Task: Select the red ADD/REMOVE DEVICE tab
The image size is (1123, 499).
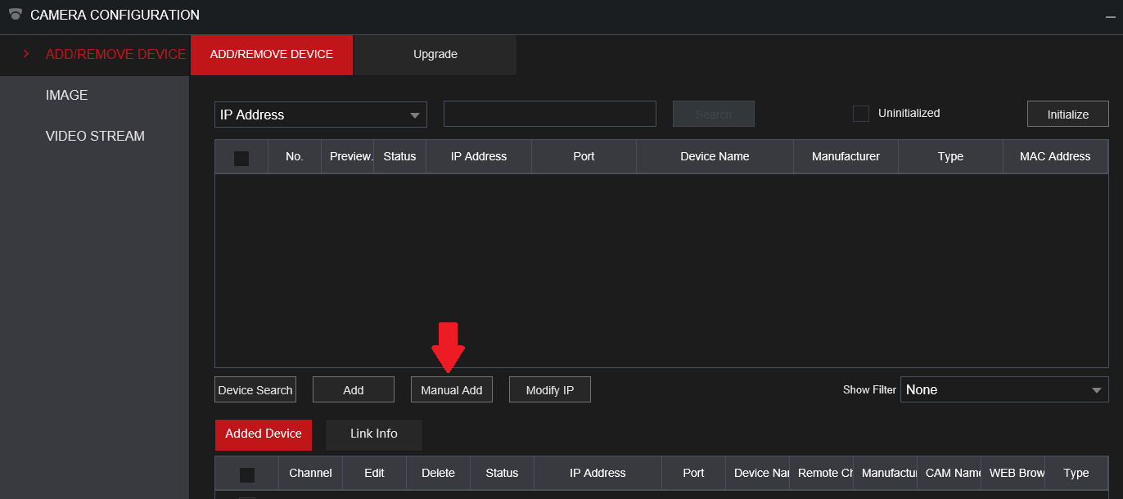Action: (x=272, y=55)
